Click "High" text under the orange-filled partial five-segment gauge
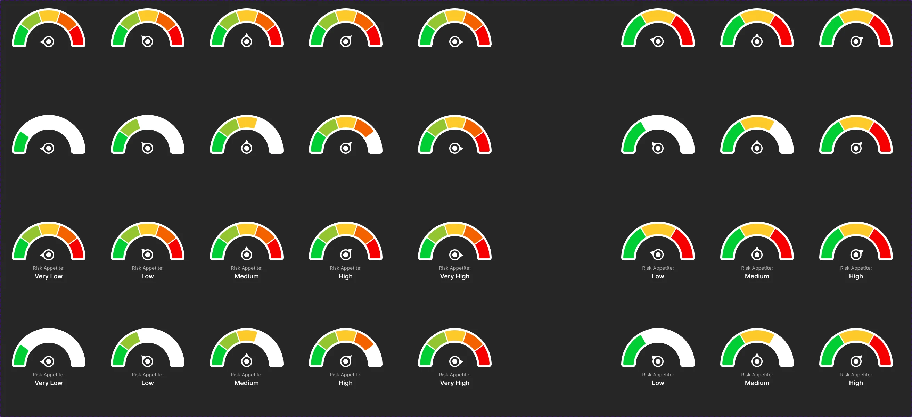 [x=346, y=383]
